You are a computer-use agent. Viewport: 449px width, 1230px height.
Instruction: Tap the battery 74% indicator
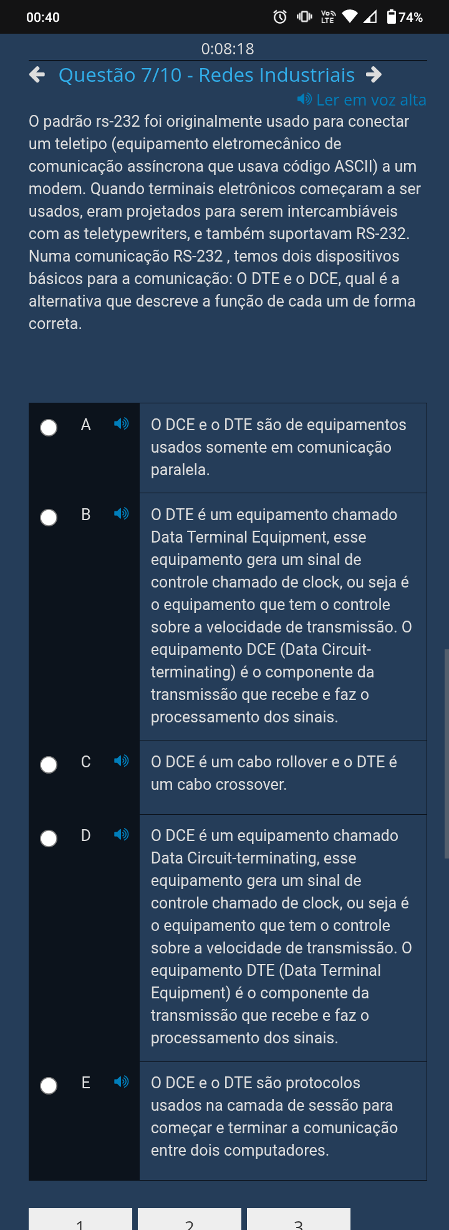click(x=405, y=17)
